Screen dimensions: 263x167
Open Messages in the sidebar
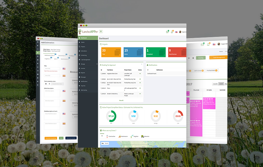[88, 77]
